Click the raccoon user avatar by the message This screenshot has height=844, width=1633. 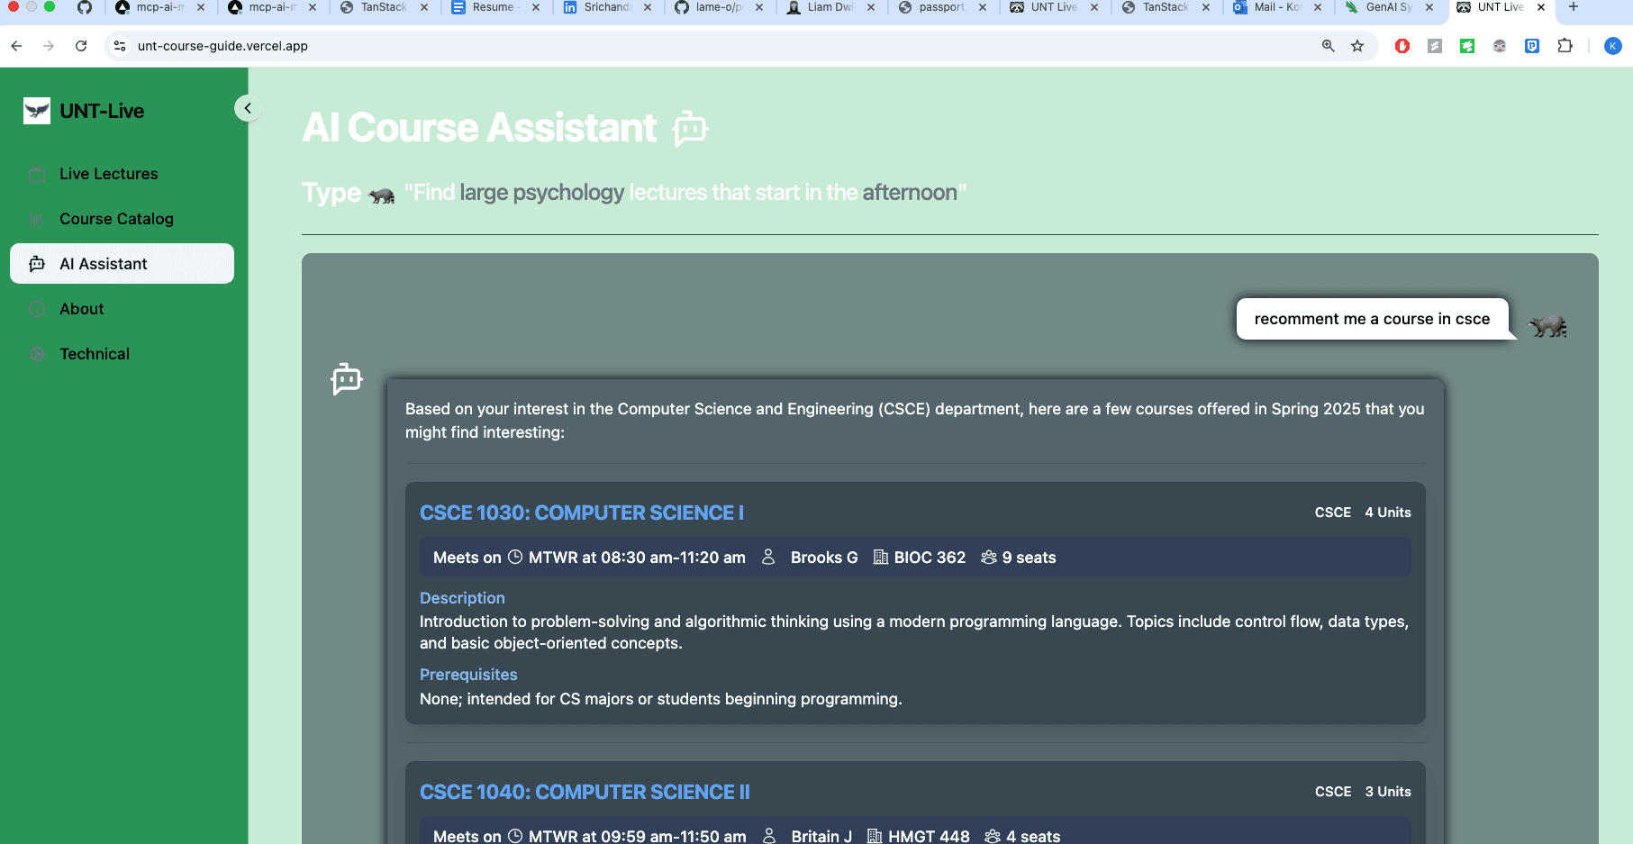pos(1547,326)
